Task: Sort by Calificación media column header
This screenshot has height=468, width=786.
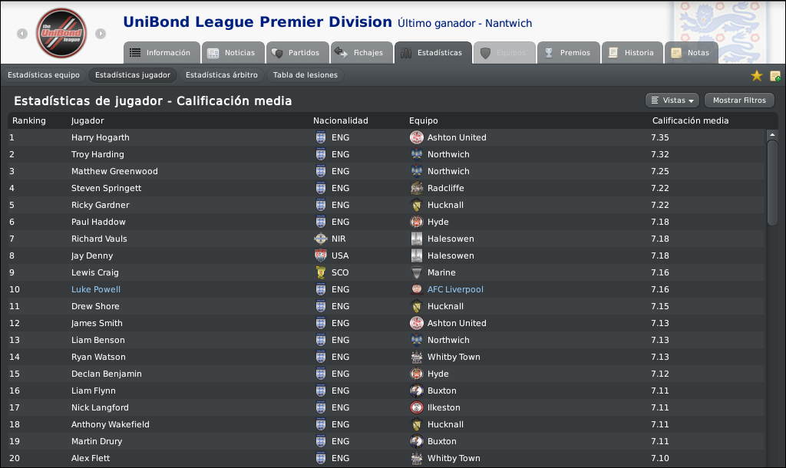Action: coord(690,120)
